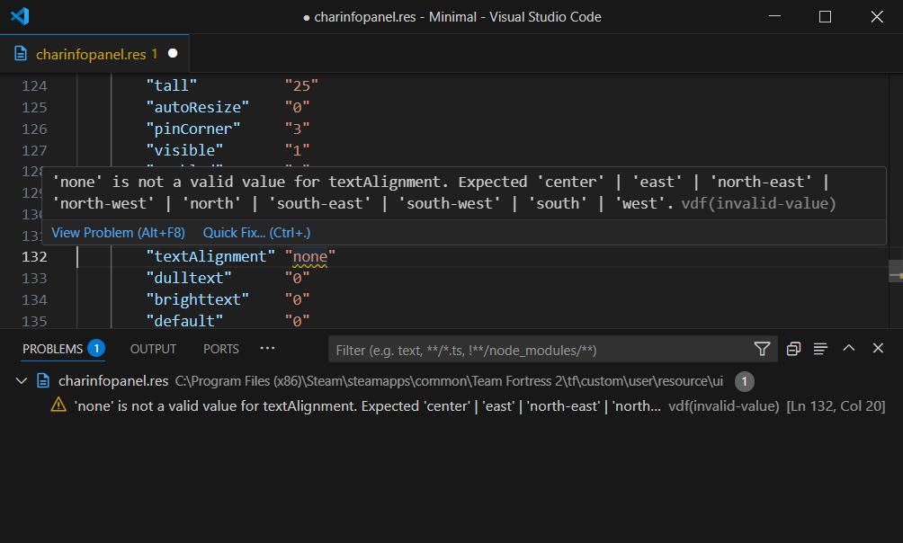This screenshot has height=543, width=903.
Task: Close the unsaved charinfopanel.res tab dot
Action: pos(172,54)
